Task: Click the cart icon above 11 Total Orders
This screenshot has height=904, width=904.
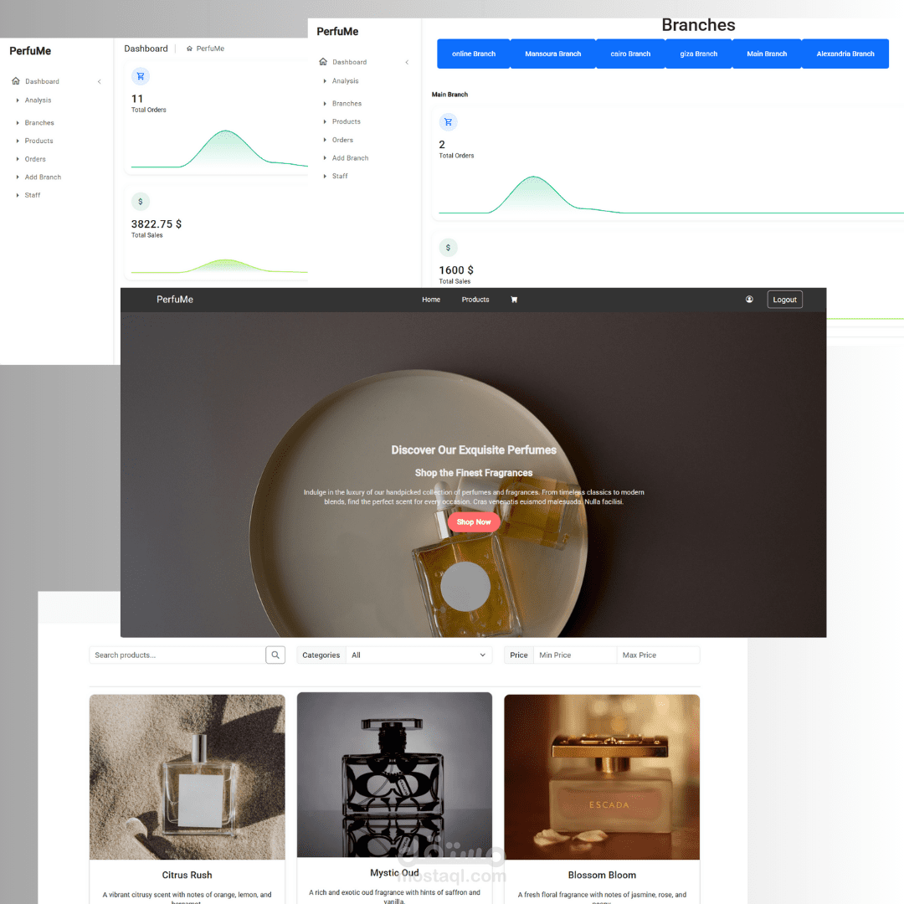Action: tap(140, 76)
